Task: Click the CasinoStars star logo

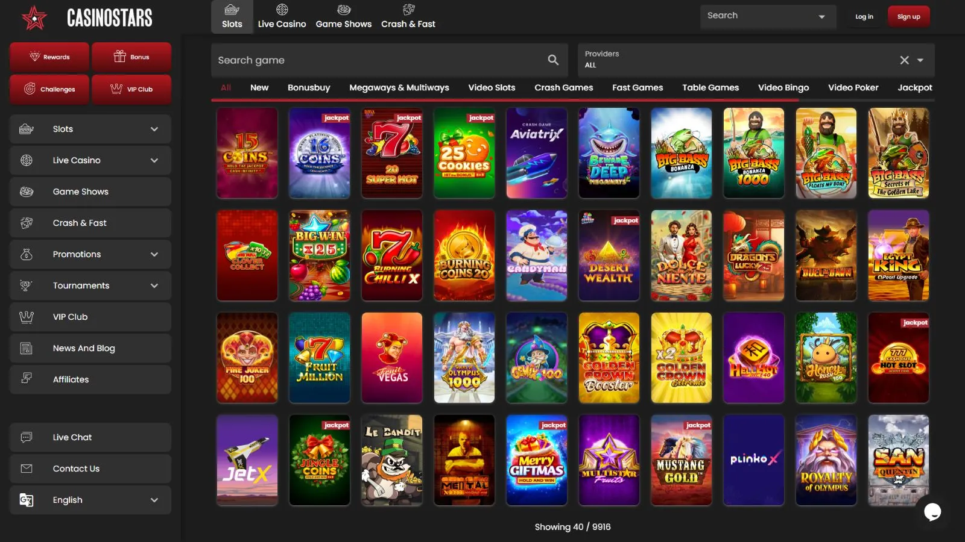Action: [34, 18]
